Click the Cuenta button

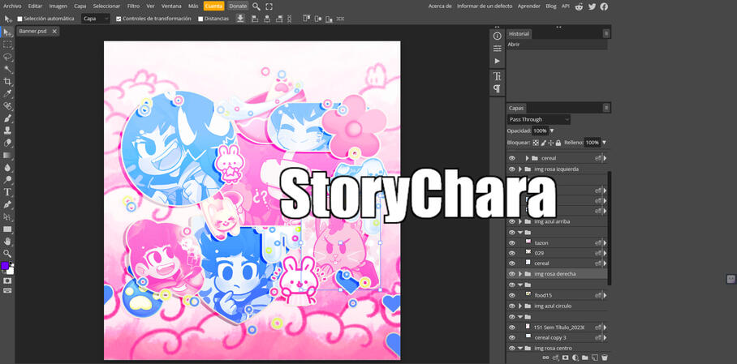coord(213,6)
